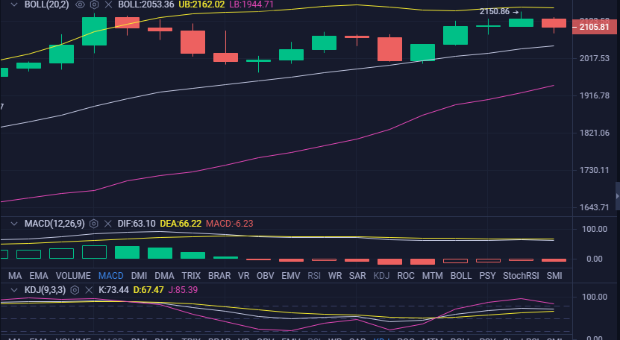
Task: Select VOLUME tab under the MACD pane
Action: [x=73, y=276]
